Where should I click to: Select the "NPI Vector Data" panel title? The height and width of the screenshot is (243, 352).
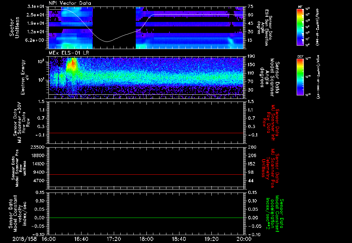pyautogui.click(x=70, y=3)
